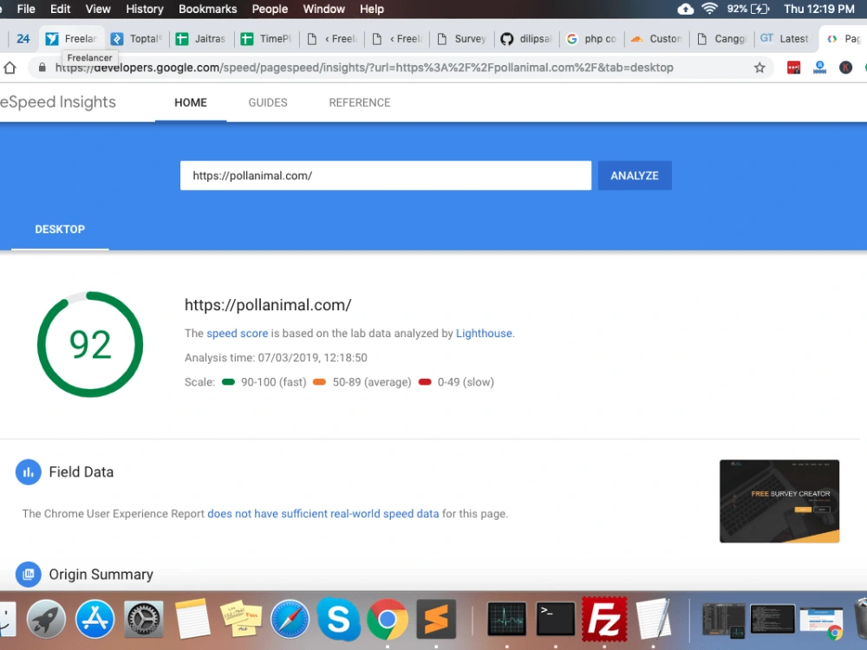Screen dimensions: 867x650
Task: Open Activity Monitor in the dock
Action: [507, 619]
